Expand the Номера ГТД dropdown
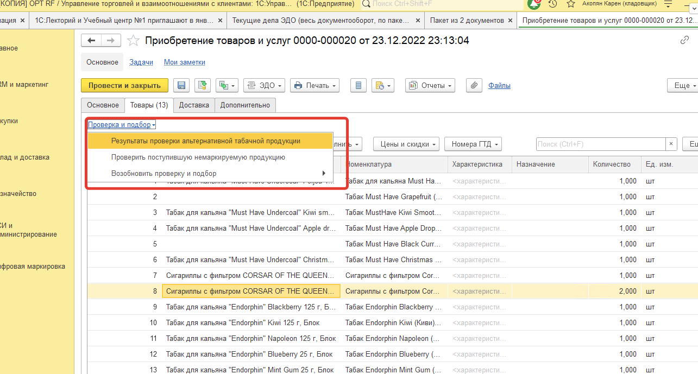Screen dimensions: 698x374 pyautogui.click(x=473, y=144)
